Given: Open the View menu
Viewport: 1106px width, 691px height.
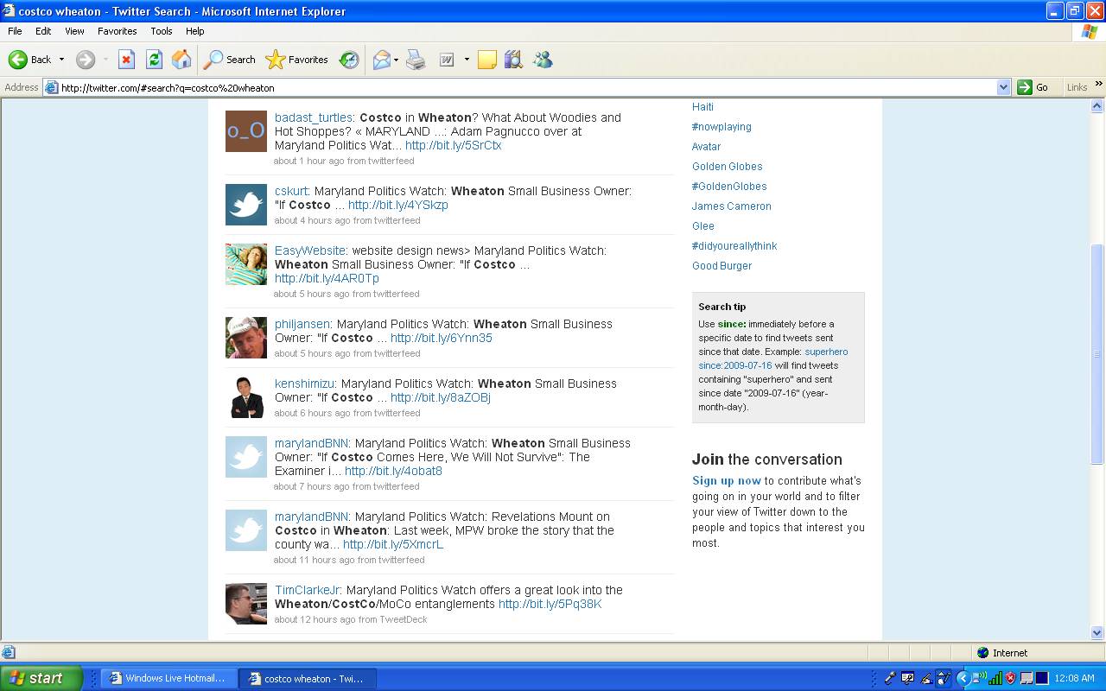Looking at the screenshot, I should (74, 31).
